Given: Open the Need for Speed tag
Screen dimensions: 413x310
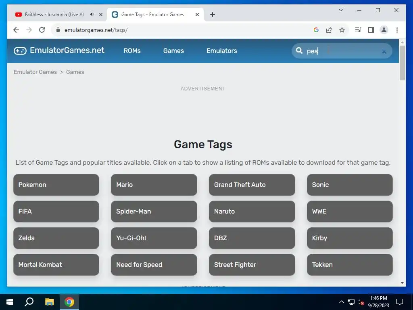Looking at the screenshot, I should (x=154, y=265).
